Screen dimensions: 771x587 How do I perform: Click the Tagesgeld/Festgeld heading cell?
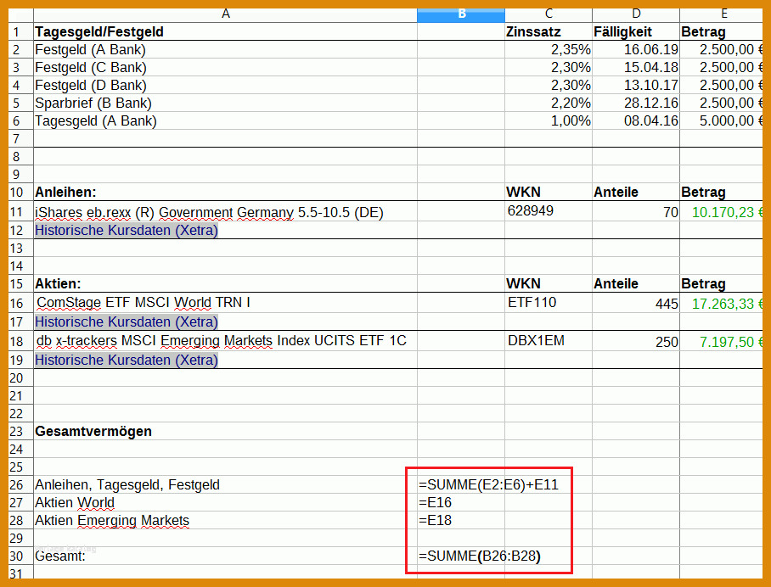click(x=225, y=32)
